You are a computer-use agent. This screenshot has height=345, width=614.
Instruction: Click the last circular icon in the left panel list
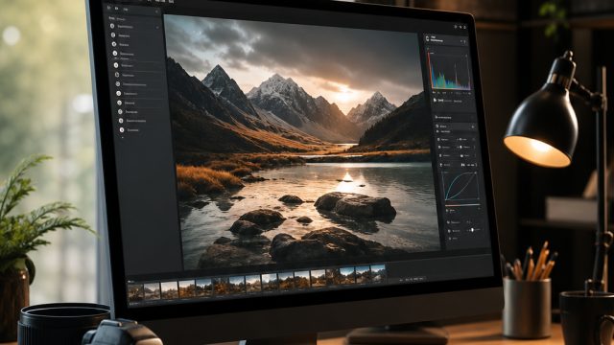click(x=122, y=130)
